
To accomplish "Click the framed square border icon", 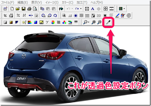I will click(x=36, y=16).
